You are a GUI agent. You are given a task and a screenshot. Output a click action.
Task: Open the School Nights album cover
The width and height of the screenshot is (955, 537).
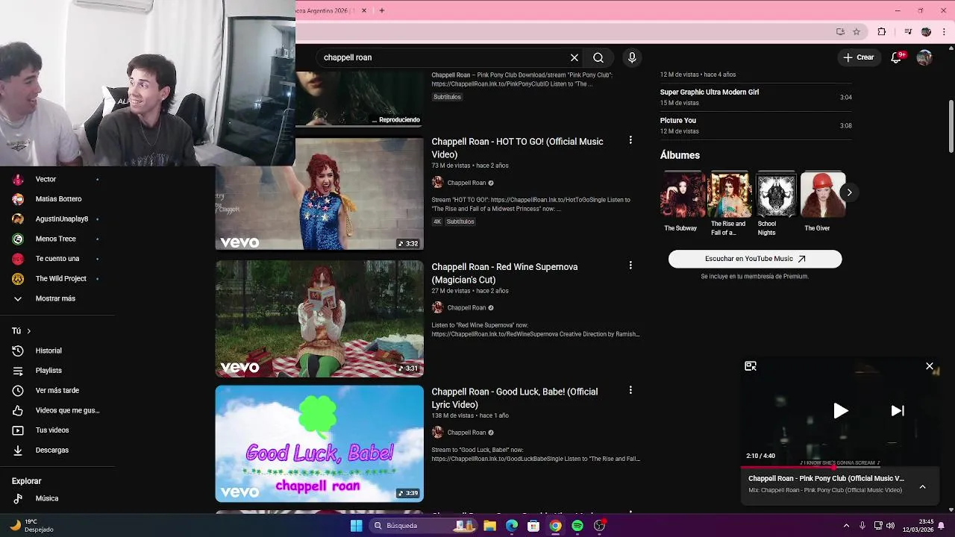777,194
